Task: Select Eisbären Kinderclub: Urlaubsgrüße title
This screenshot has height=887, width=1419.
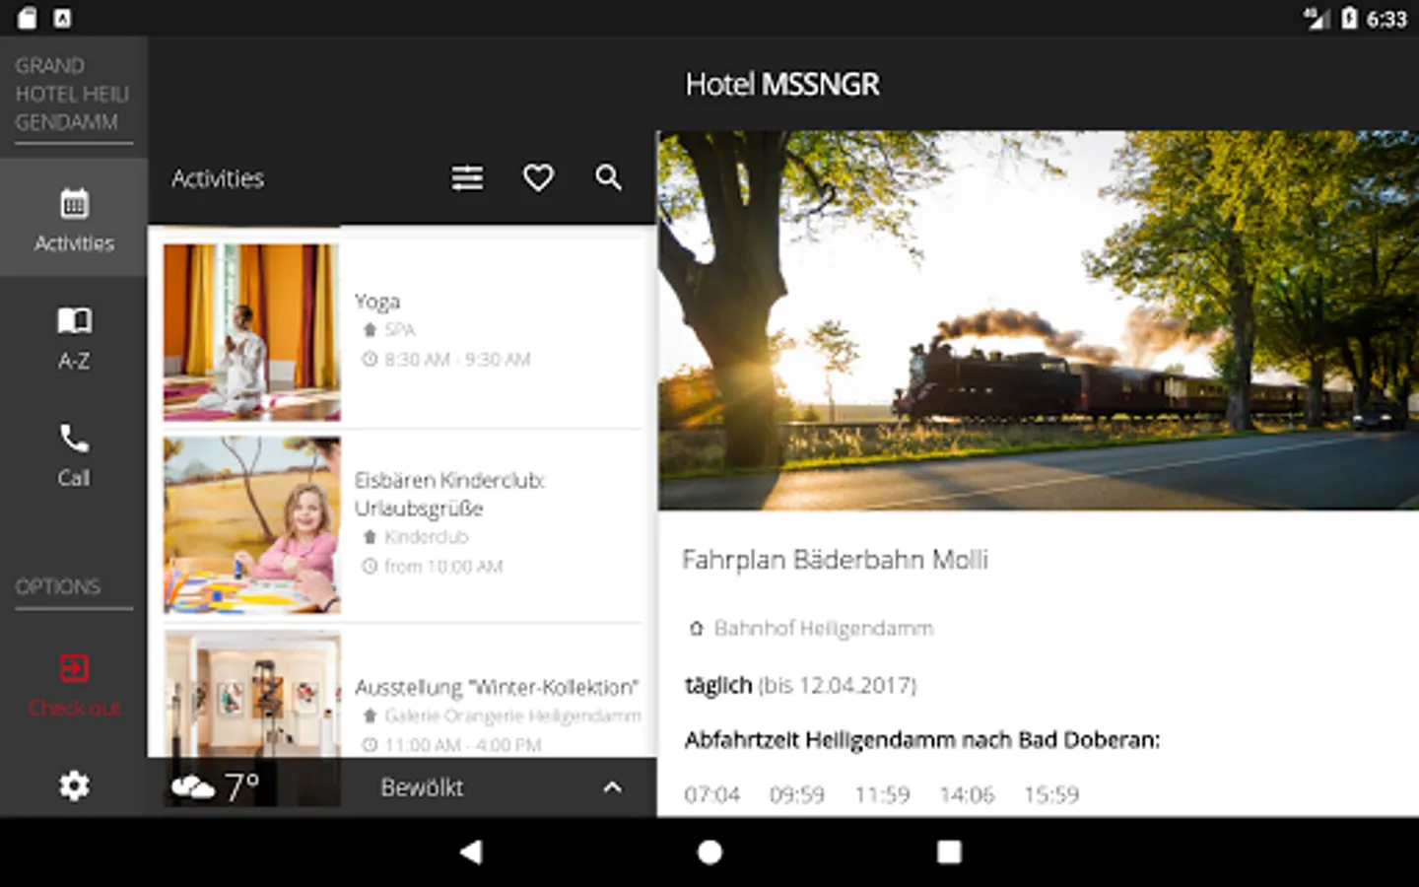Action: [449, 494]
